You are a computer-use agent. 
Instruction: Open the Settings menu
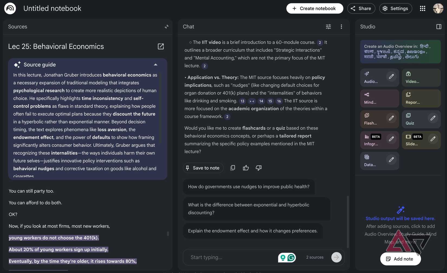(x=395, y=8)
